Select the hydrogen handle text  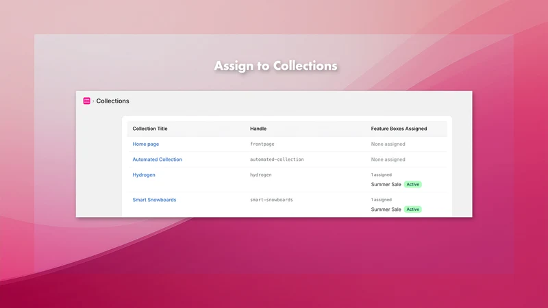pos(261,175)
